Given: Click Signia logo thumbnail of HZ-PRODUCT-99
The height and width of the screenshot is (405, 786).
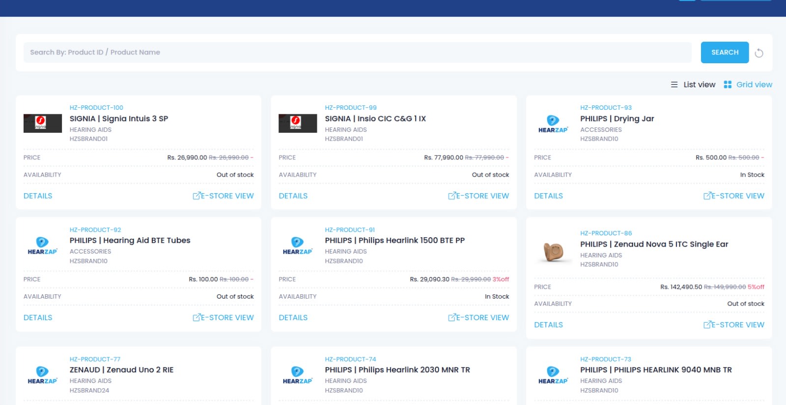Looking at the screenshot, I should (x=298, y=123).
